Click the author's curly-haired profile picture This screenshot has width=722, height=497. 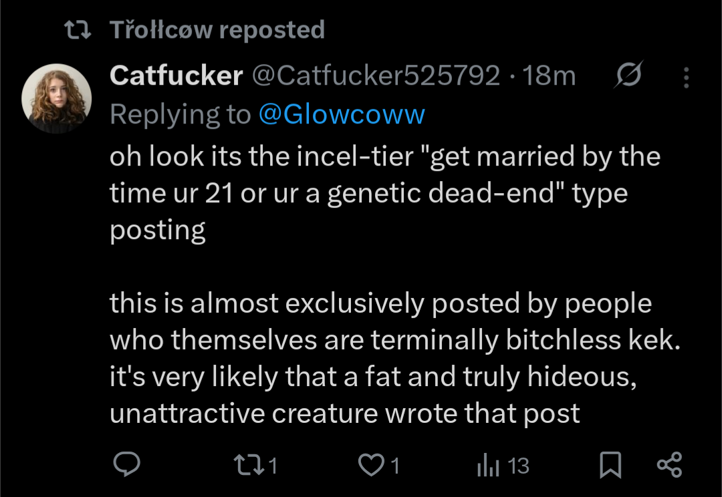click(57, 98)
